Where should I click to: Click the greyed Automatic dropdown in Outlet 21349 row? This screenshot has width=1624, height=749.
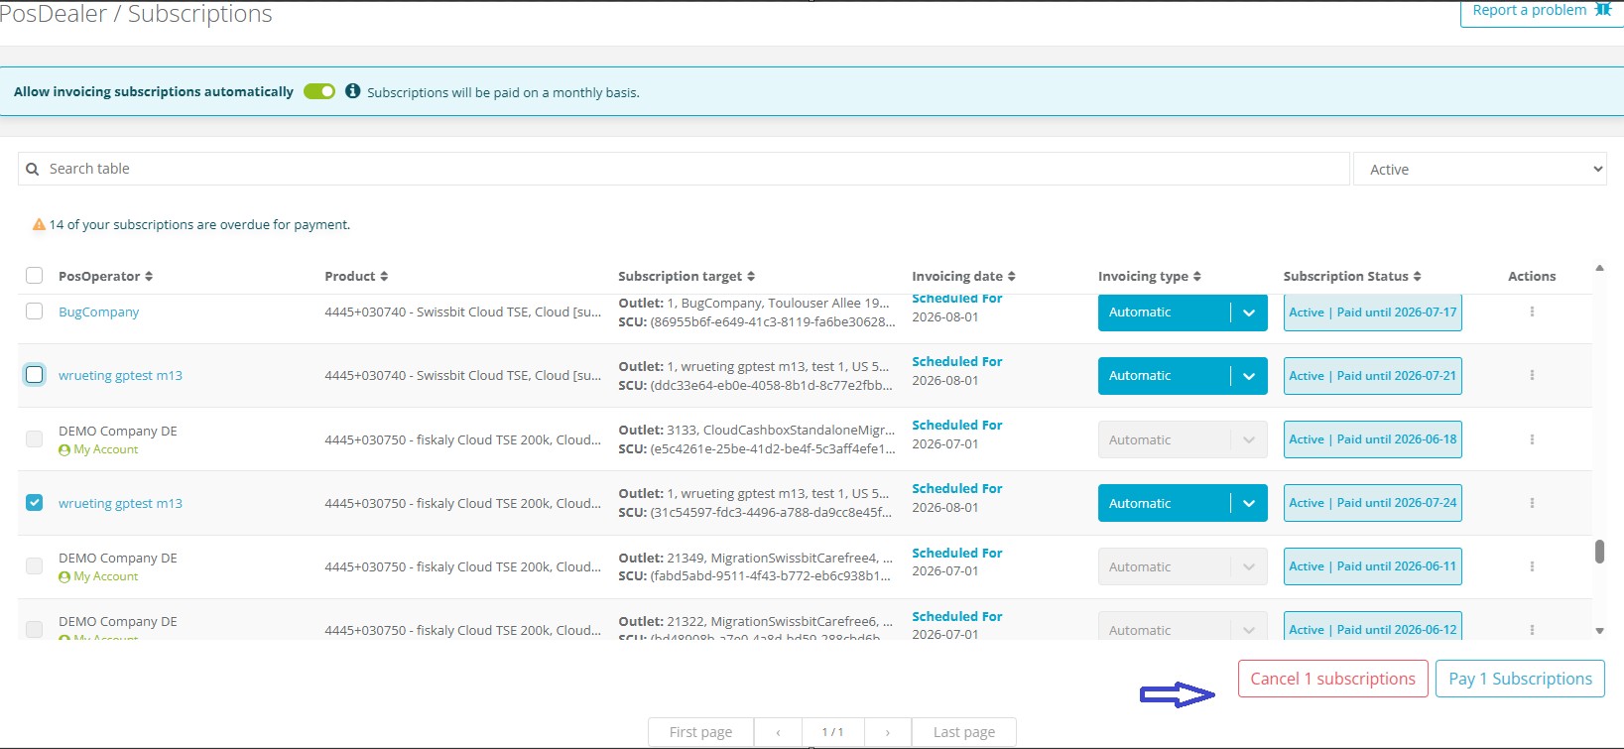[x=1183, y=566]
